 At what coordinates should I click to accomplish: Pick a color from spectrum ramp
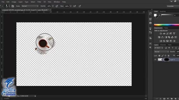[166, 25]
